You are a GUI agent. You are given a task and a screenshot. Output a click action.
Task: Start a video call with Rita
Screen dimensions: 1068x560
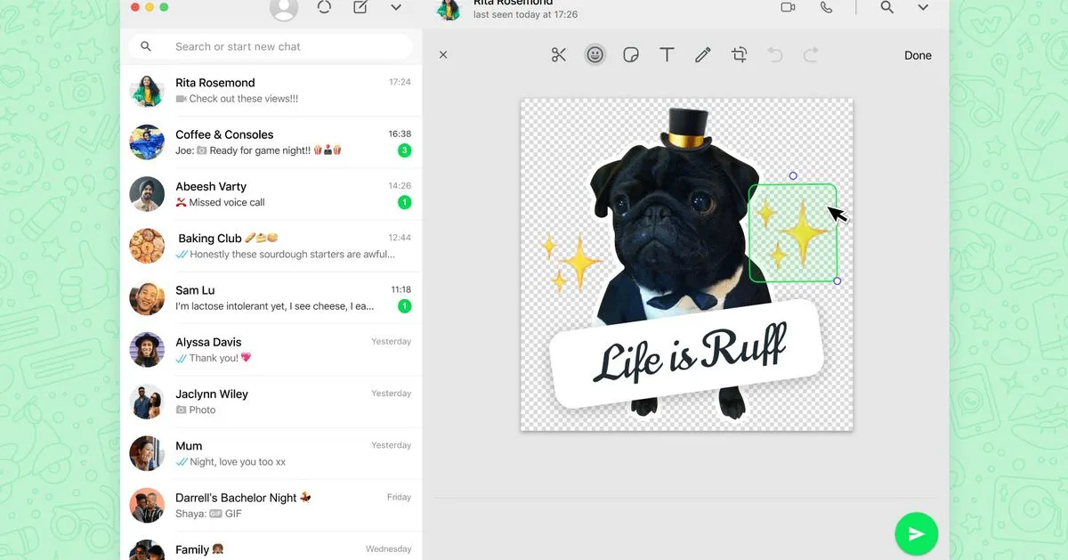[x=788, y=7]
